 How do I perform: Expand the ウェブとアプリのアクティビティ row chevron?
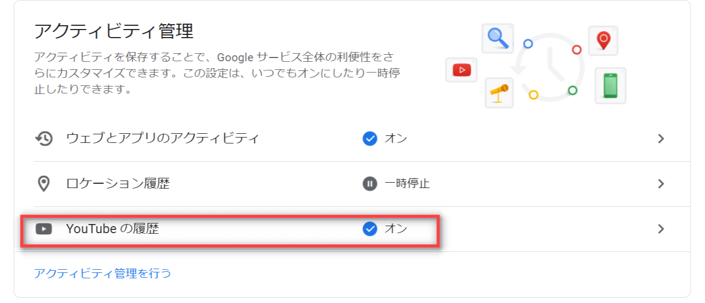pyautogui.click(x=661, y=139)
